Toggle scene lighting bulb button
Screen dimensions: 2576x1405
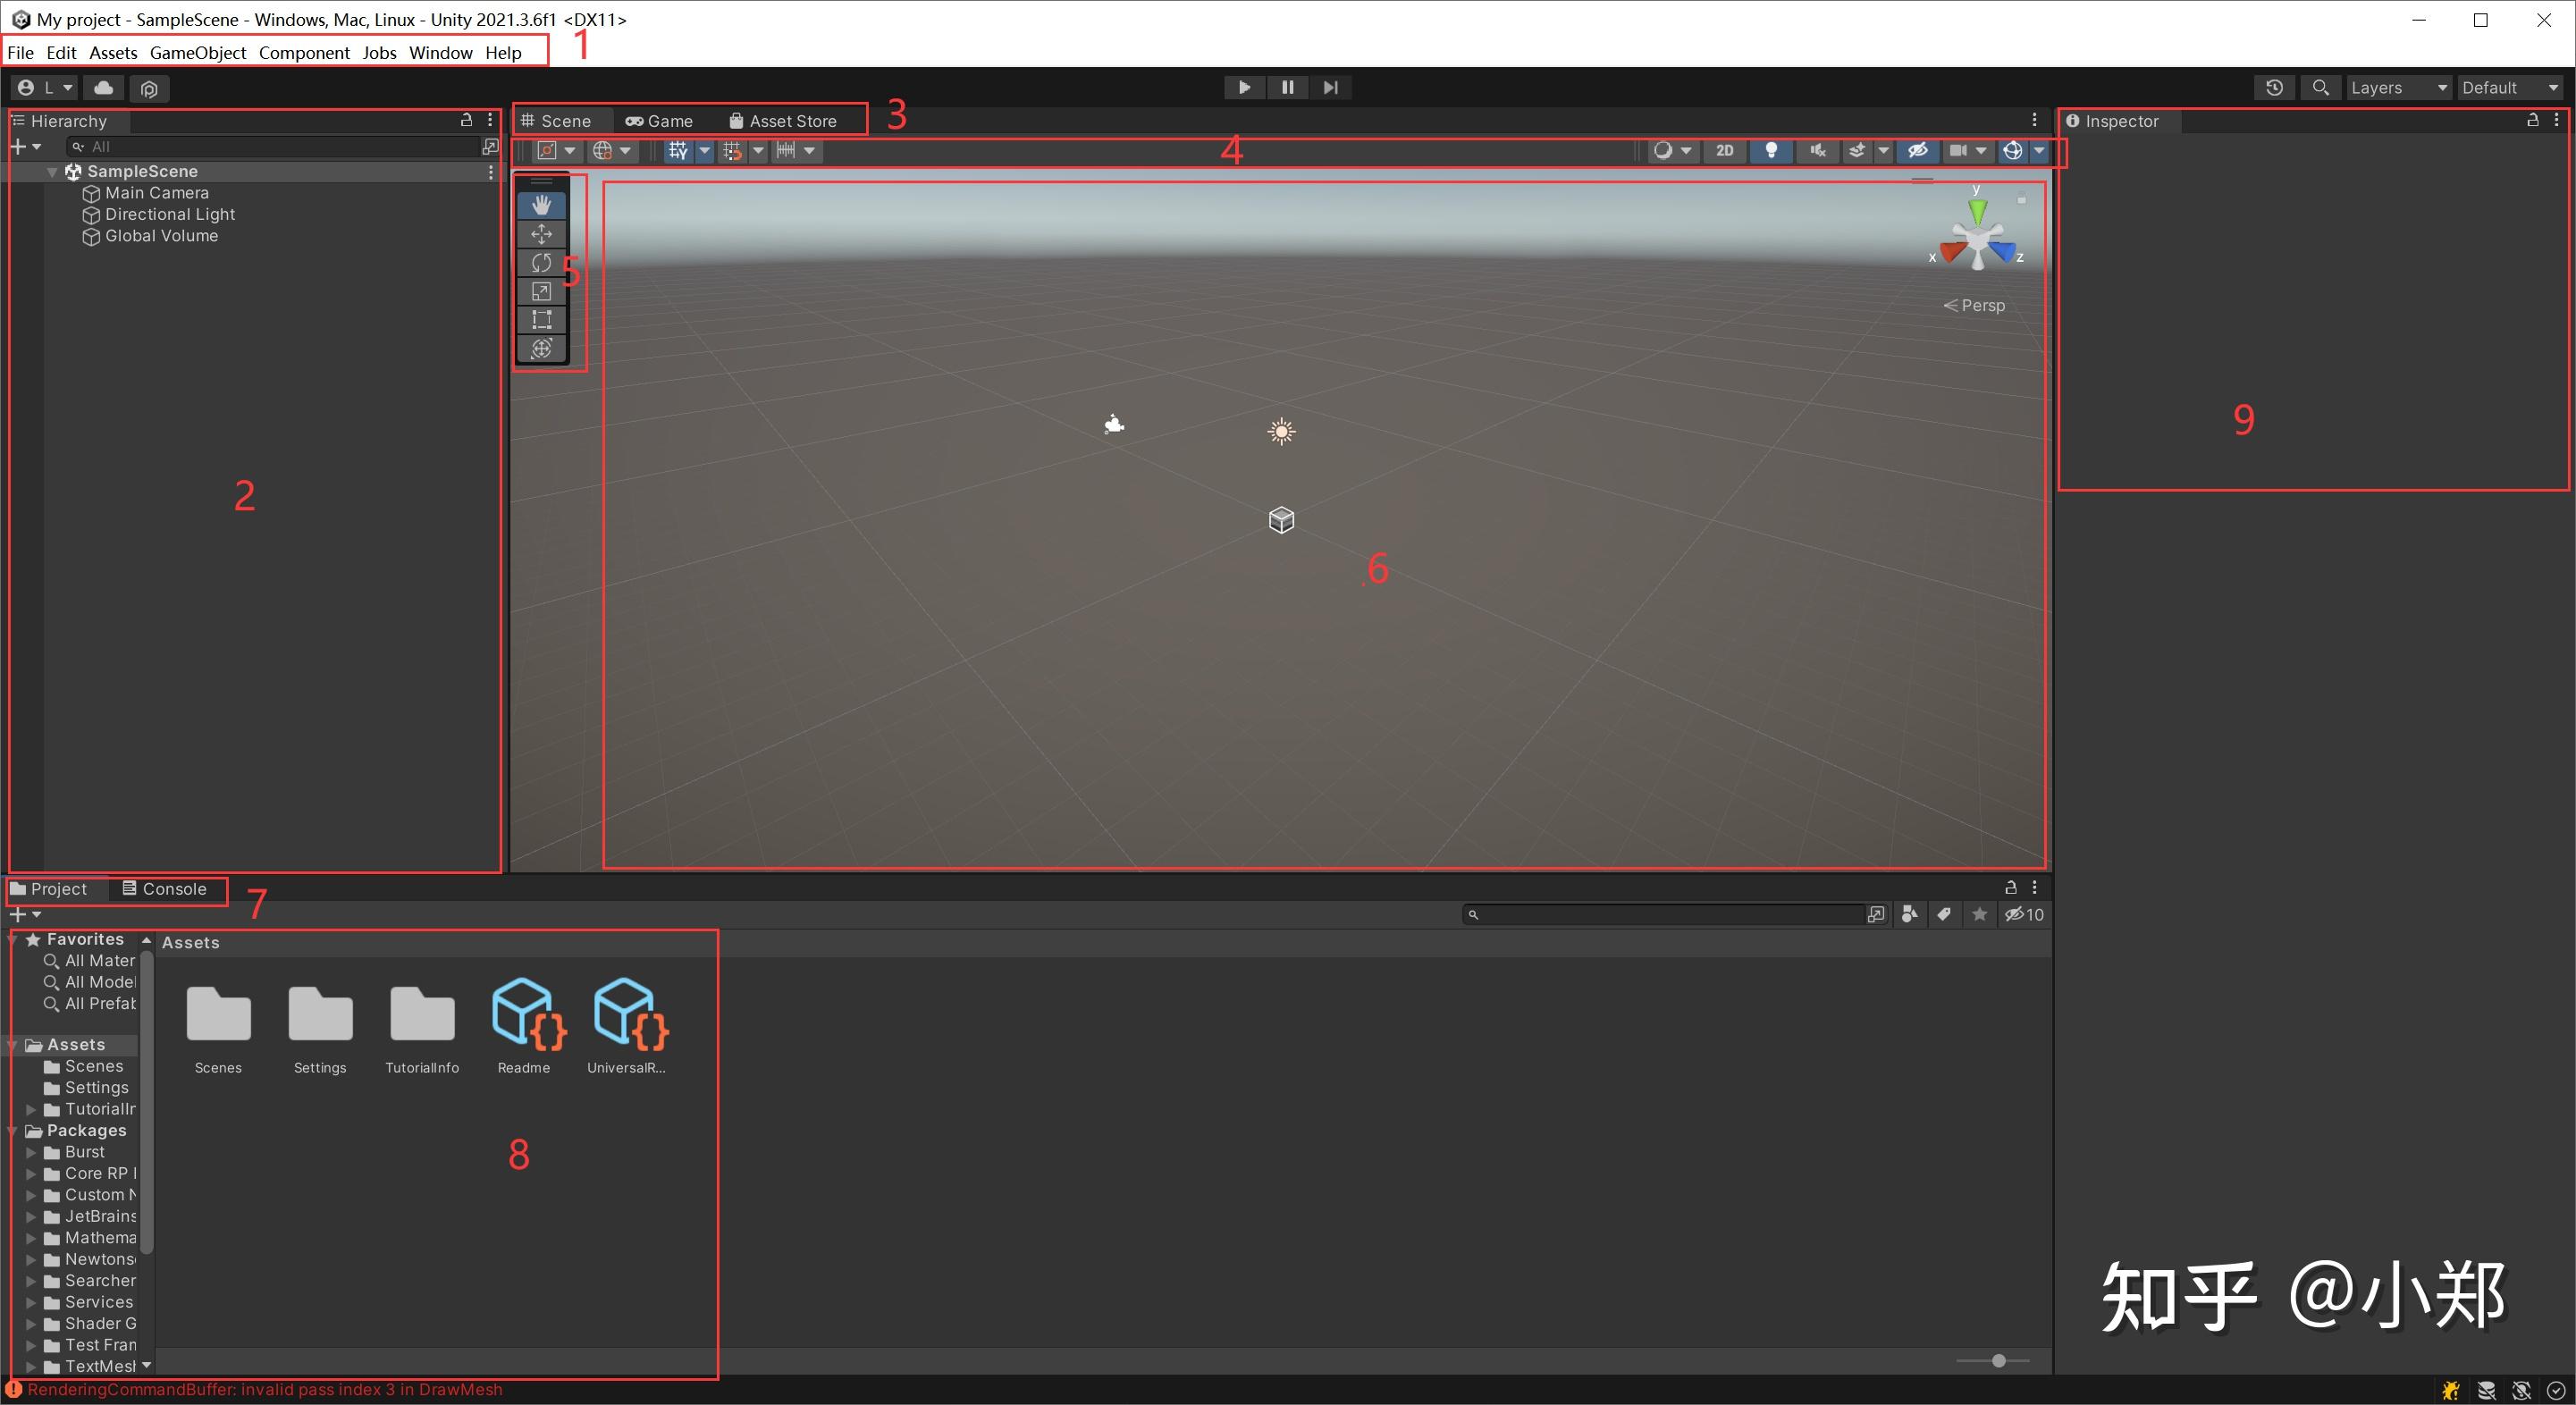(1771, 151)
